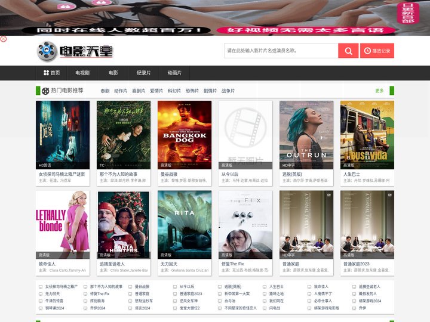
Task: Open 乔伊2024 in the title list
Action: (x=97, y=308)
